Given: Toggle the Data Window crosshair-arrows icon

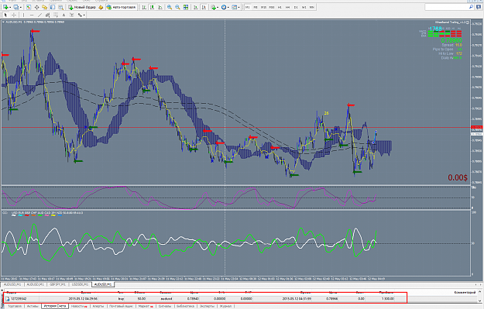Looking at the screenshot, I should coord(36,7).
